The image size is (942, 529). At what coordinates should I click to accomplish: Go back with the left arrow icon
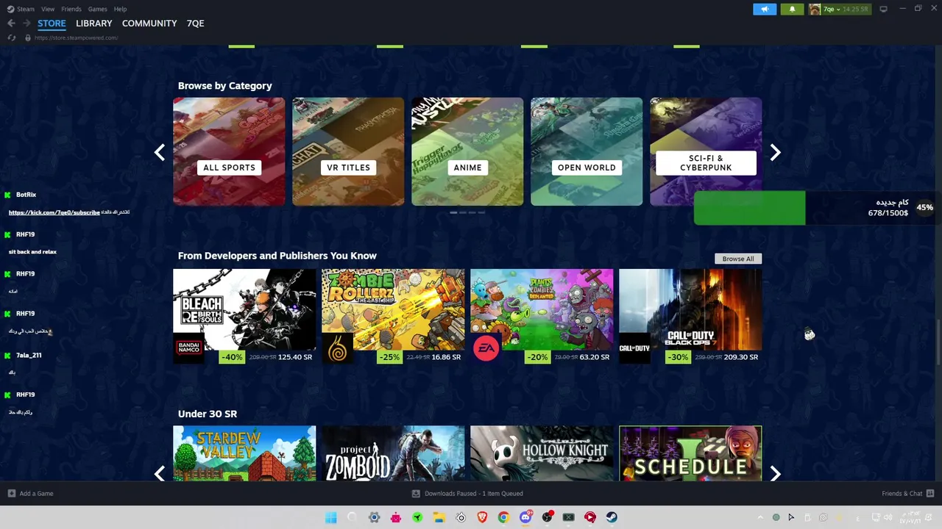tap(11, 24)
